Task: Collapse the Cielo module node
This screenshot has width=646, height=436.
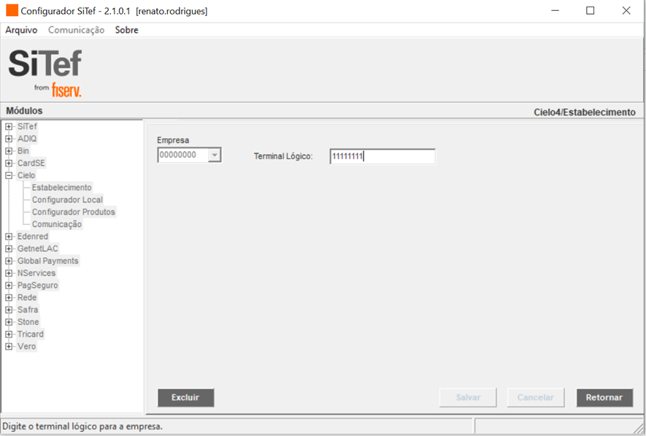Action: 9,175
